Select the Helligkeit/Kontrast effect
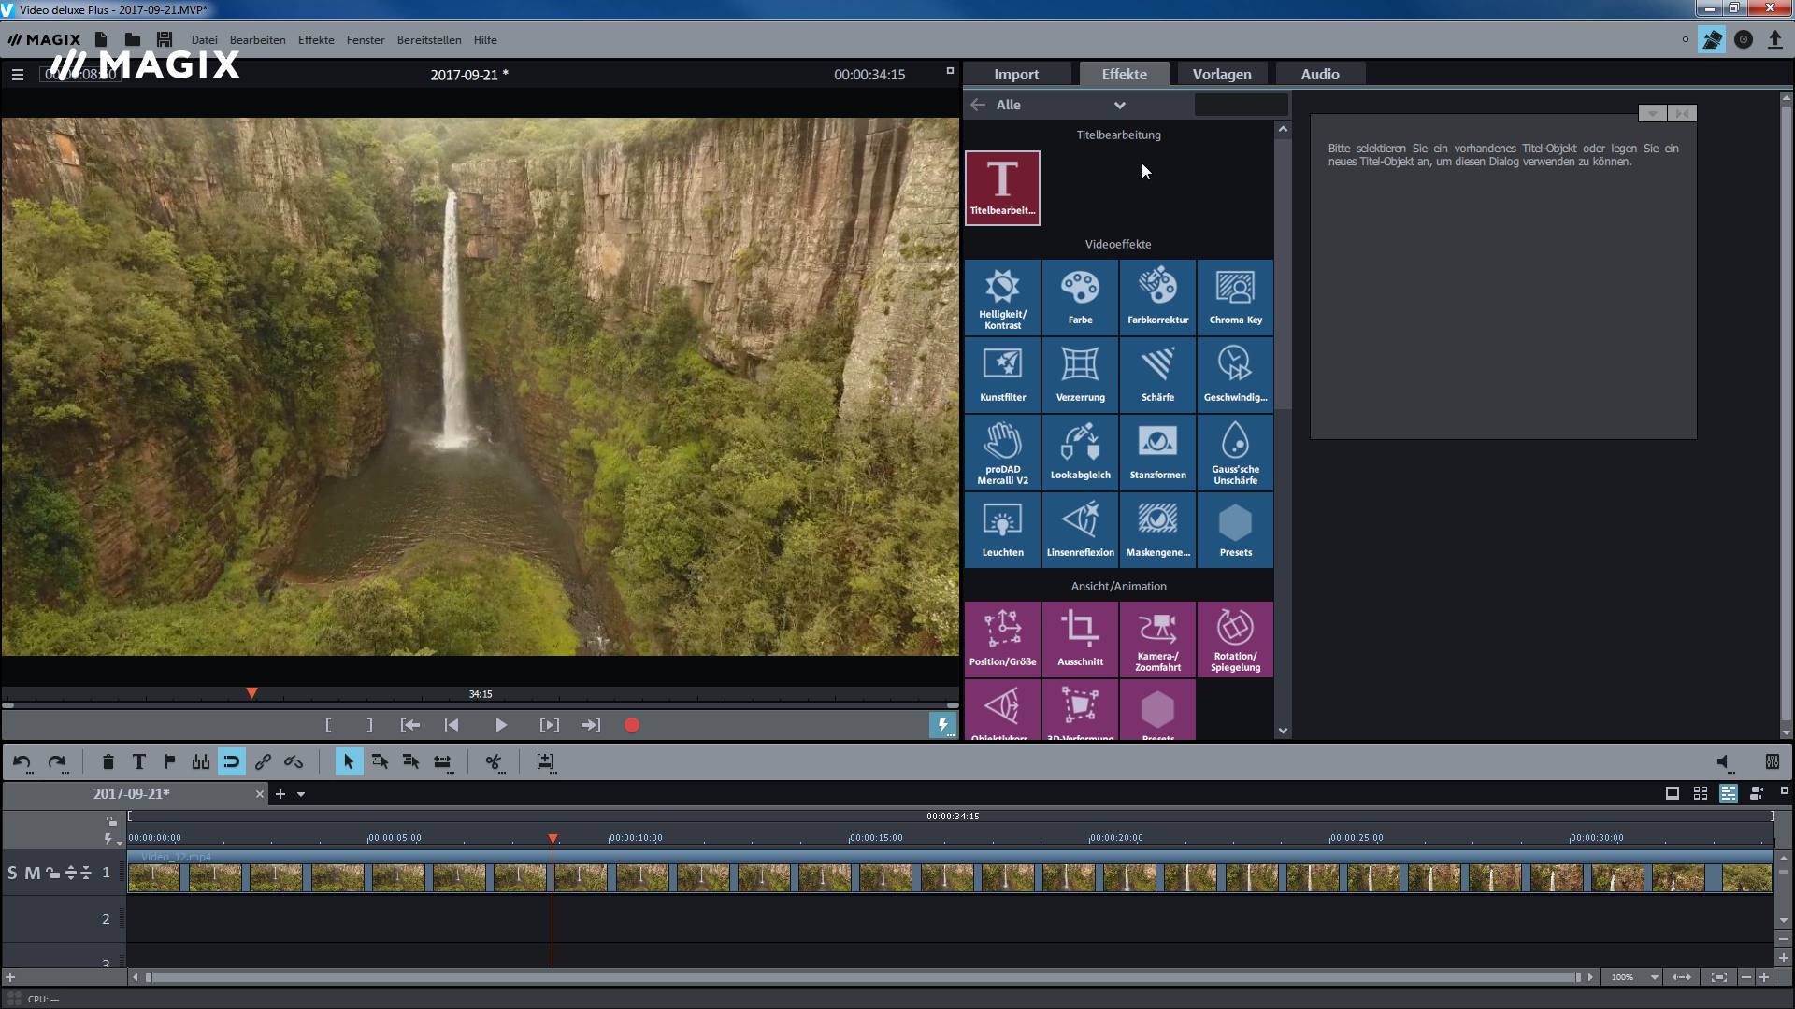 1002,298
